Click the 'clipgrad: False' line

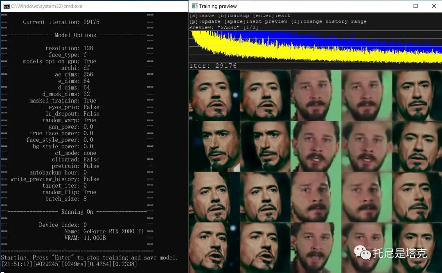pos(76,159)
